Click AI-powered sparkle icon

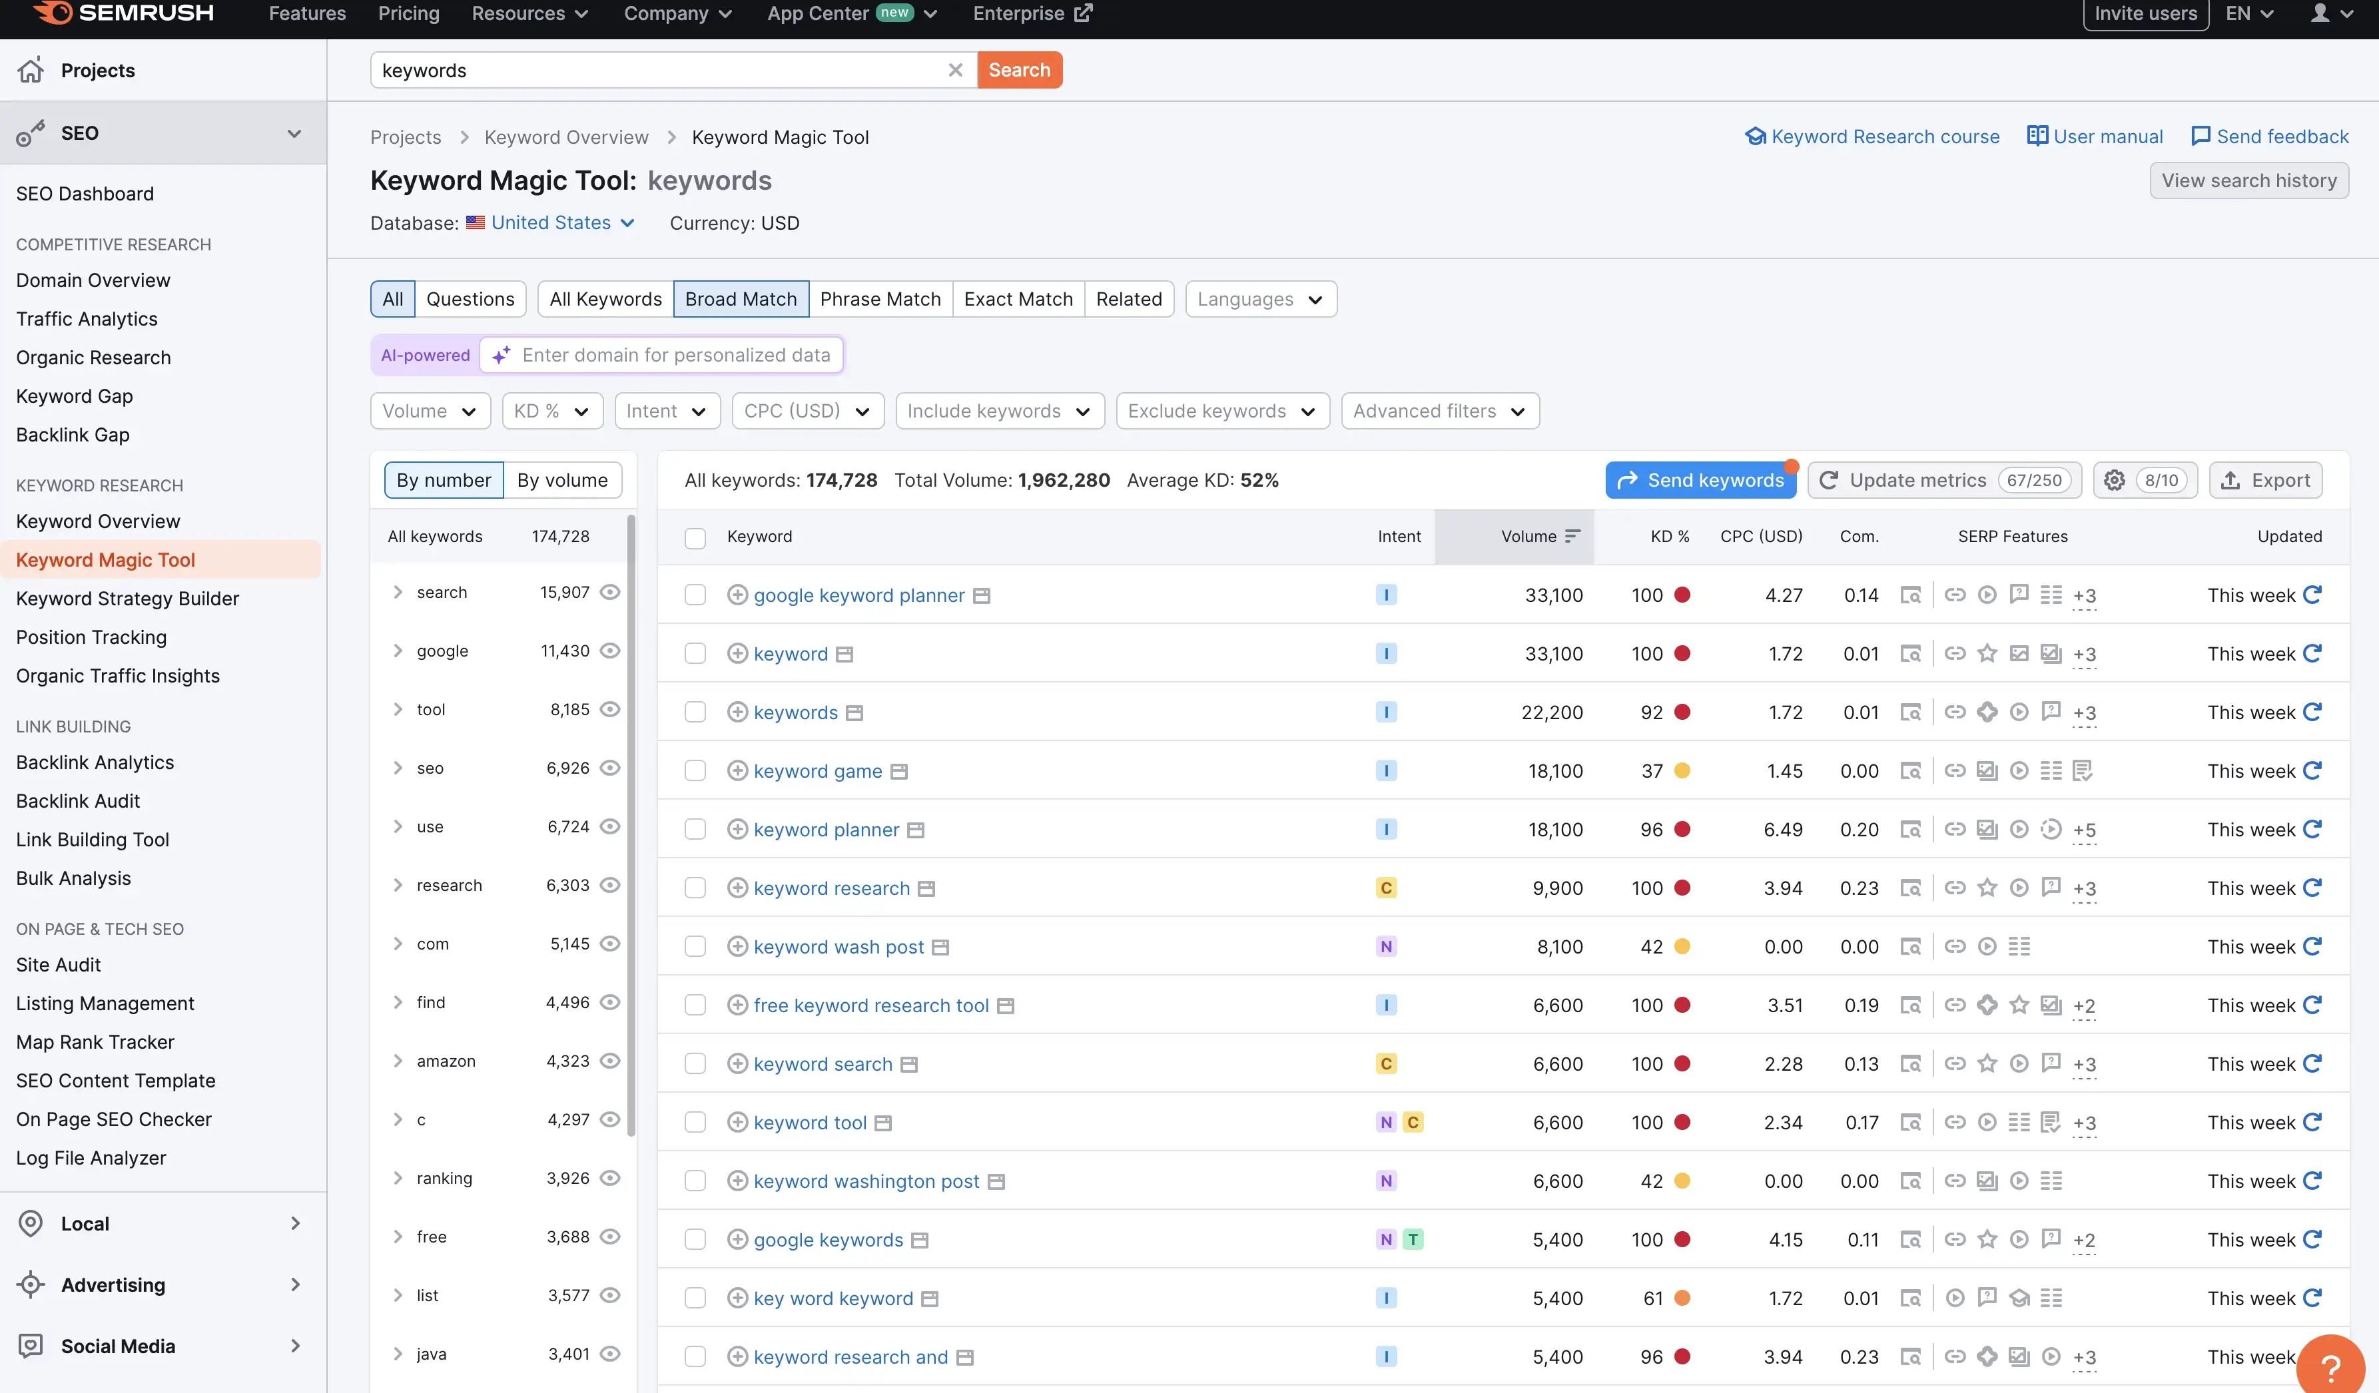pos(502,355)
